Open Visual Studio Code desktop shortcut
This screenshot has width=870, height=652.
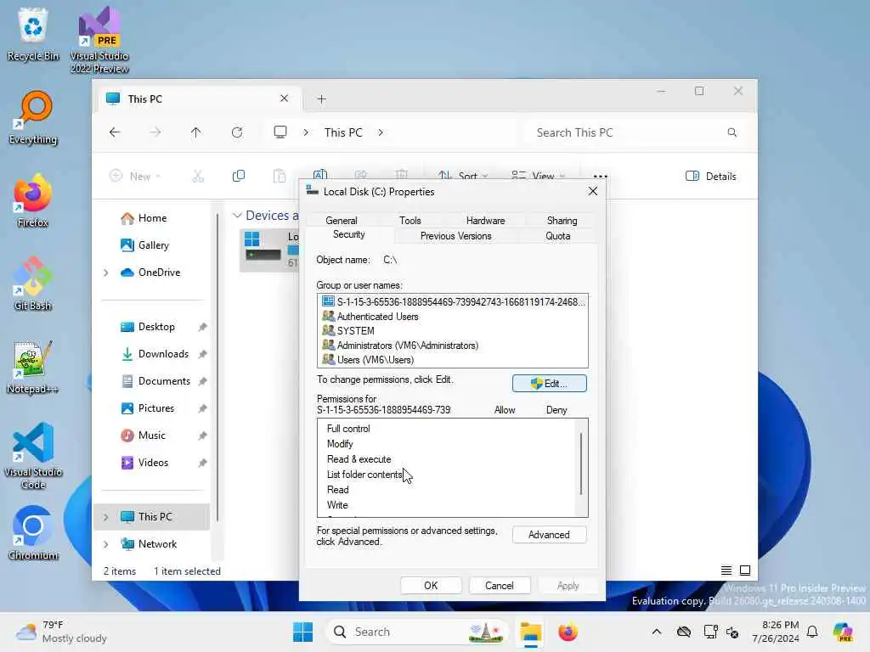[33, 456]
